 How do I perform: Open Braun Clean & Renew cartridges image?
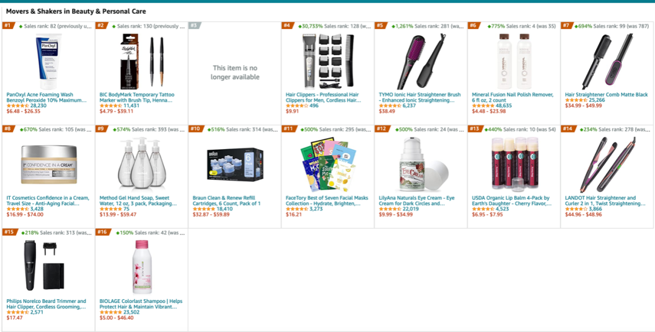click(235, 164)
